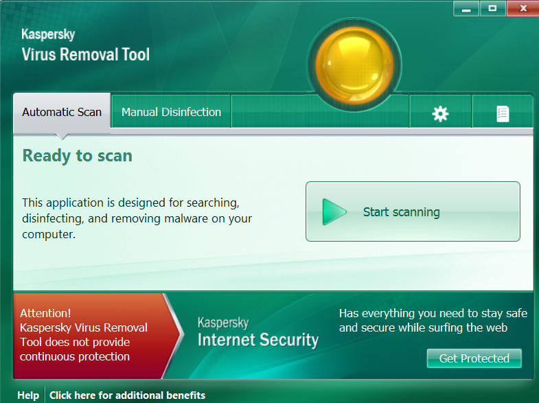Click the Start scanning button
Screen dimensions: 539x403
click(x=413, y=211)
